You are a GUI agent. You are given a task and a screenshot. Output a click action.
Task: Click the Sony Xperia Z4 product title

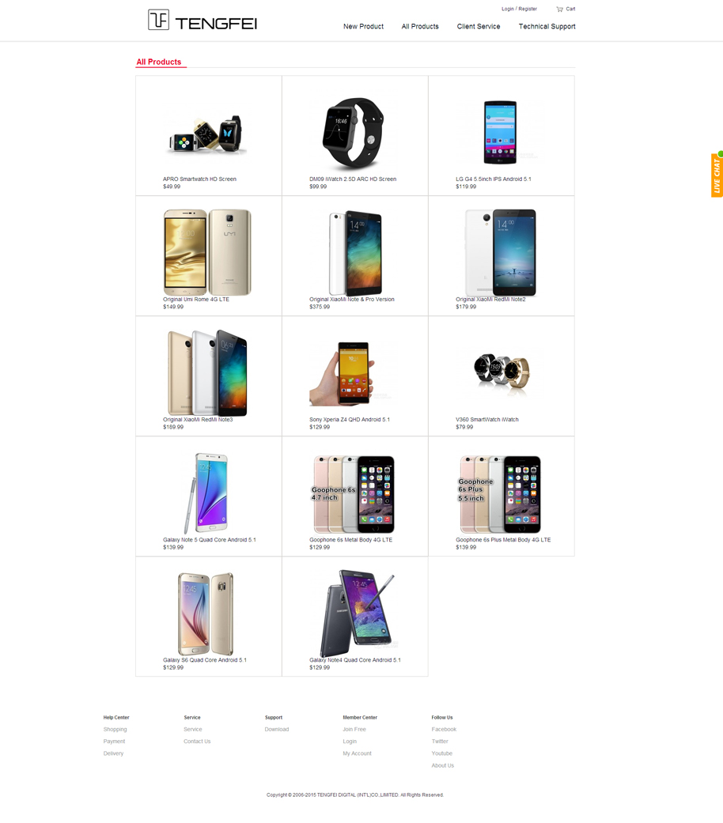tap(349, 419)
